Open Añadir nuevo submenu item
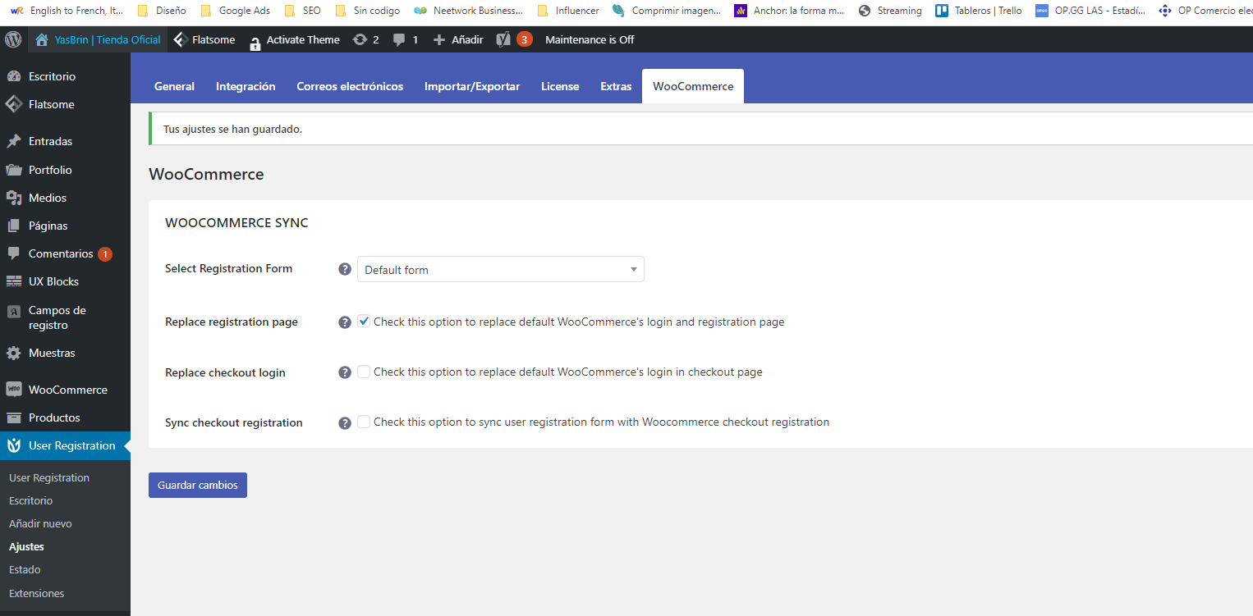Image resolution: width=1253 pixels, height=616 pixels. point(40,523)
